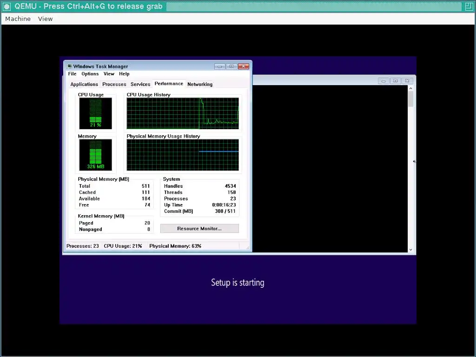Click the Up Time value 0:00:16:23
This screenshot has width=476, height=357.
point(224,205)
